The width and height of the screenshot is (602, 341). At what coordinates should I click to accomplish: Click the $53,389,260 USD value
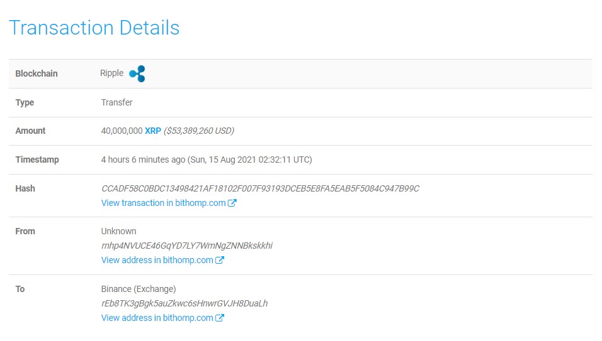tap(199, 131)
